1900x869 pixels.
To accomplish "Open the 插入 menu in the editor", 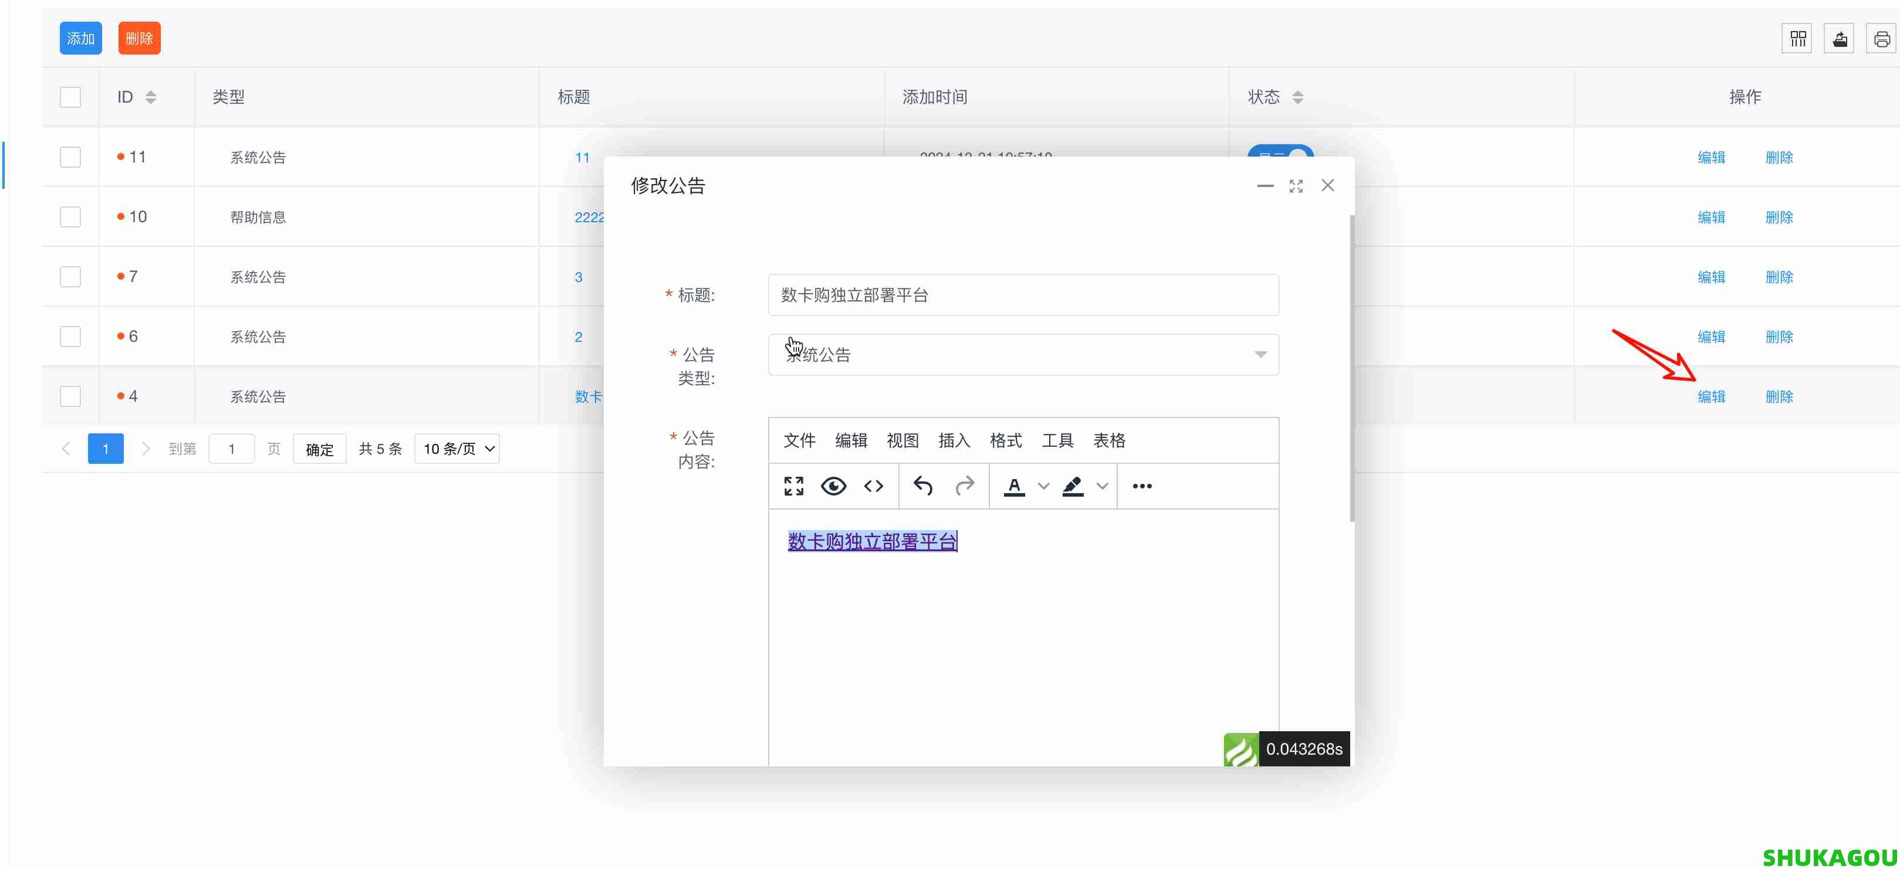I will tap(954, 440).
